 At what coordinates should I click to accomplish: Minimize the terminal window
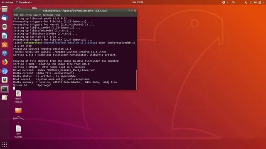(x=129, y=11)
